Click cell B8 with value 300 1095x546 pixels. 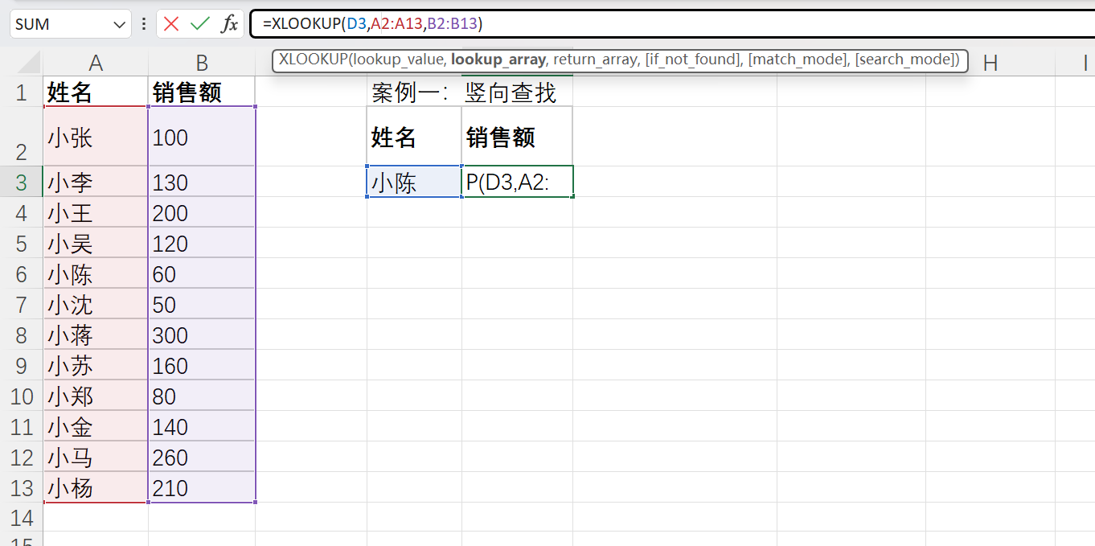(201, 335)
